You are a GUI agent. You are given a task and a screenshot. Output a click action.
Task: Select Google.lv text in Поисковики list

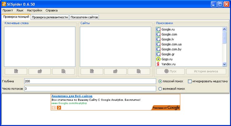(168, 40)
